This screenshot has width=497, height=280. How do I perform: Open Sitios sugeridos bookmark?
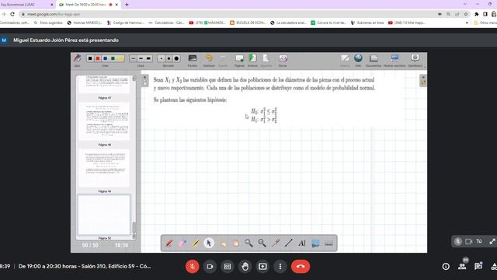tap(48, 23)
